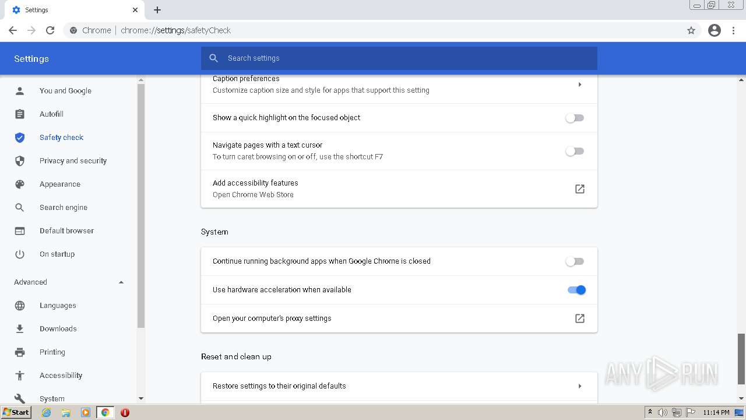Toggle navigate pages with text cursor

(575, 151)
